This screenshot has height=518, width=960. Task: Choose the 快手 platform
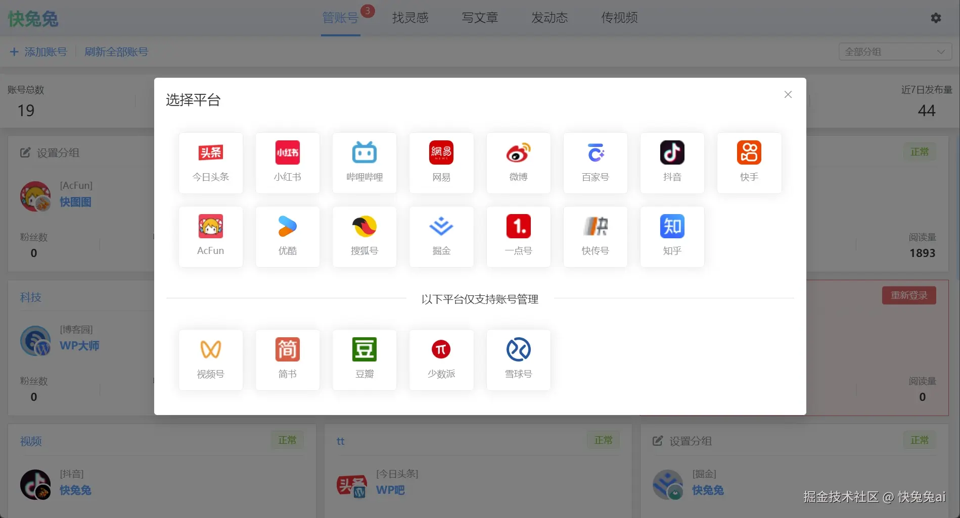[x=749, y=163]
